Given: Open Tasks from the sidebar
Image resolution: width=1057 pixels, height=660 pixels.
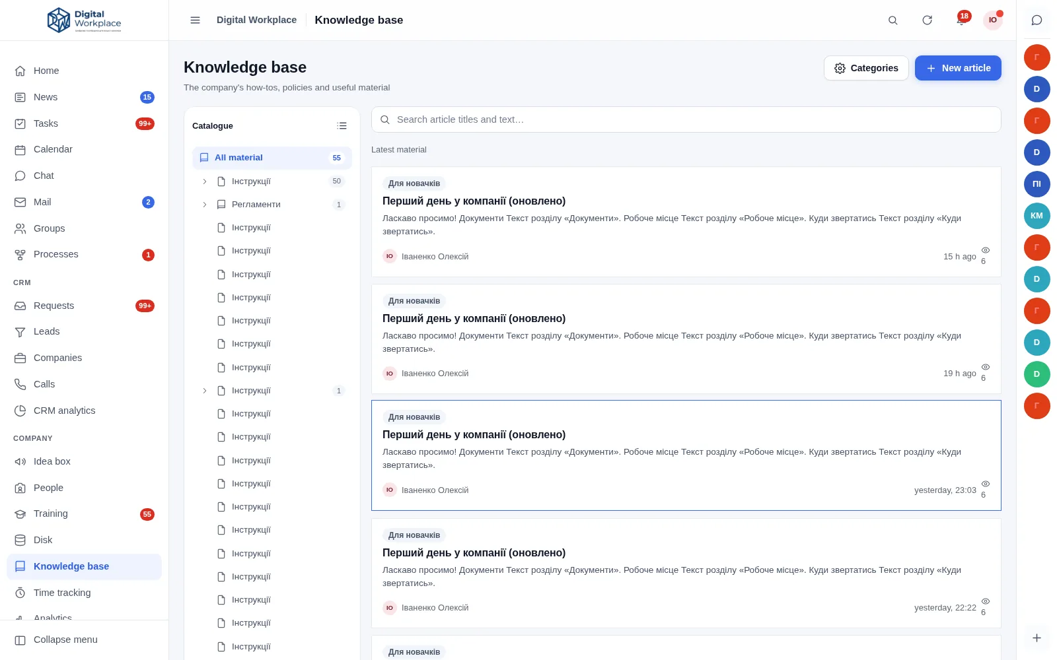Looking at the screenshot, I should click(x=85, y=123).
